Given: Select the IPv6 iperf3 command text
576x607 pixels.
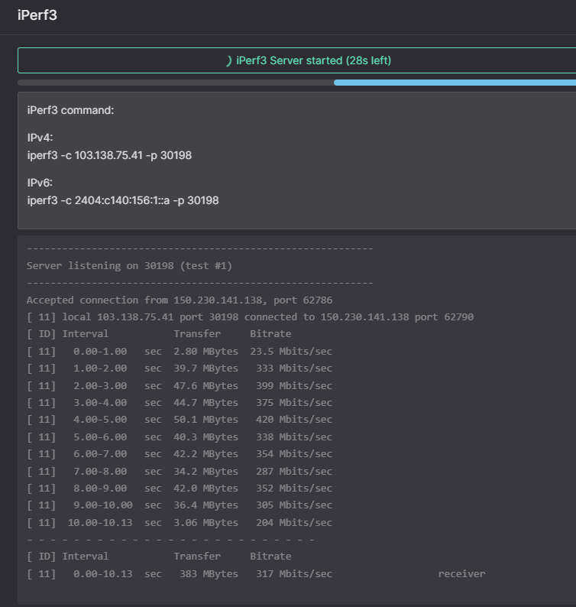Looking at the screenshot, I should point(123,200).
